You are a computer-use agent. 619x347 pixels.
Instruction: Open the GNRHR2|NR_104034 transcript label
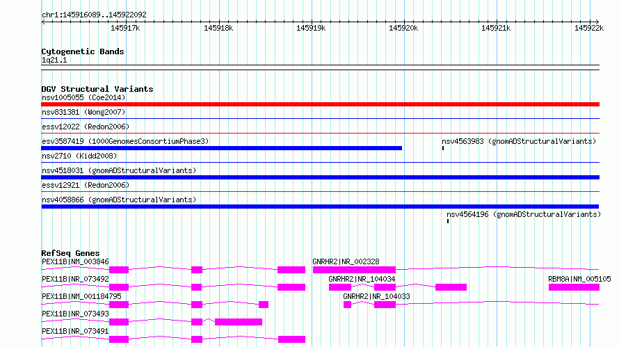362,279
